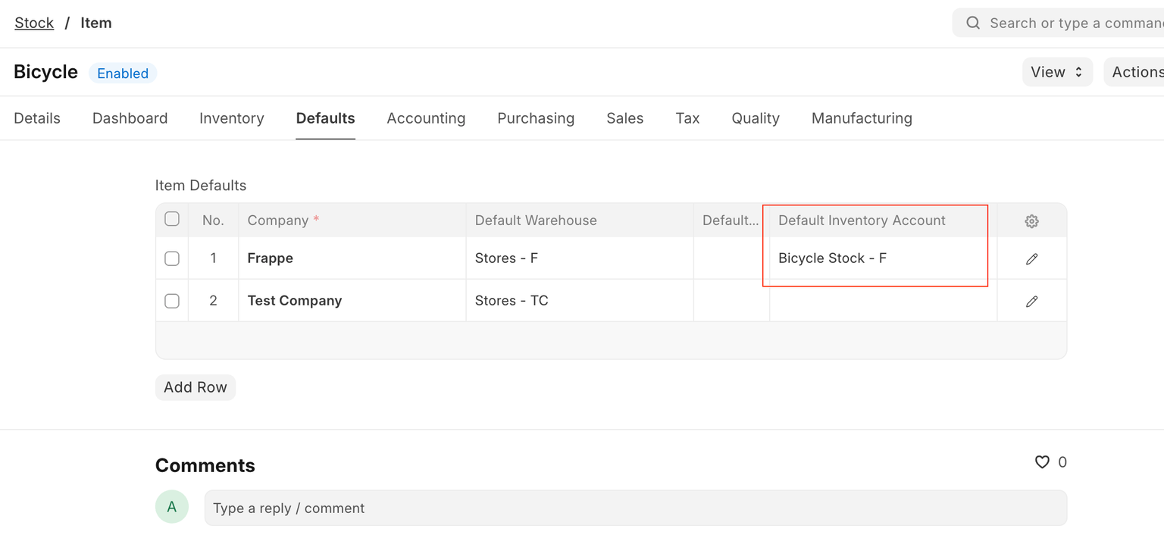Click the green 'A' user avatar

coord(172,507)
